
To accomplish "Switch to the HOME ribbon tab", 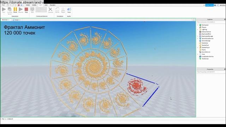I will click(x=28, y=5).
